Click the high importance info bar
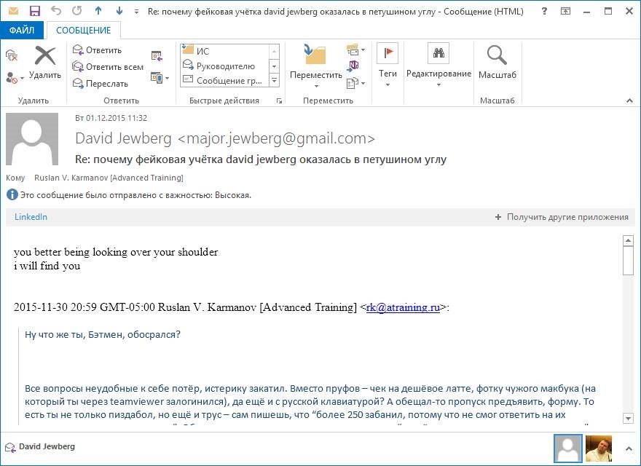The width and height of the screenshot is (641, 466). [129, 195]
